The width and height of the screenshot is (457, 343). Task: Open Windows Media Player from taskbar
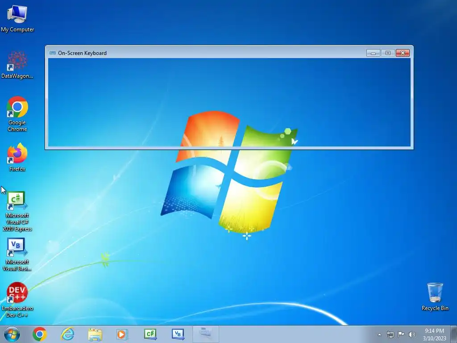pyautogui.click(x=122, y=334)
